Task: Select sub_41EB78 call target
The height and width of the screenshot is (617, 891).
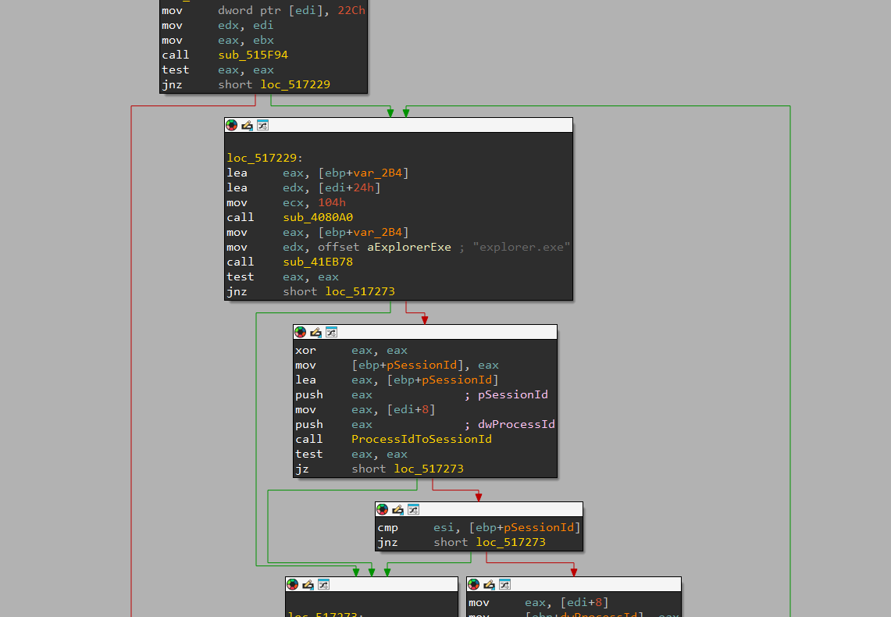Action: pyautogui.click(x=318, y=262)
